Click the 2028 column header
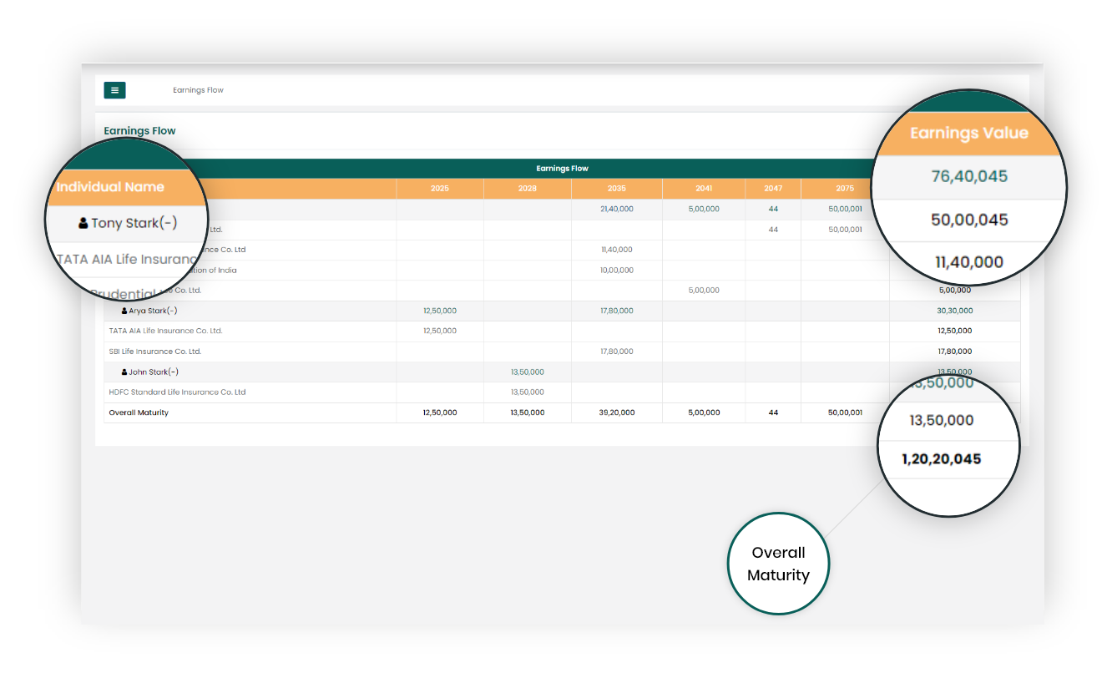 tap(527, 189)
